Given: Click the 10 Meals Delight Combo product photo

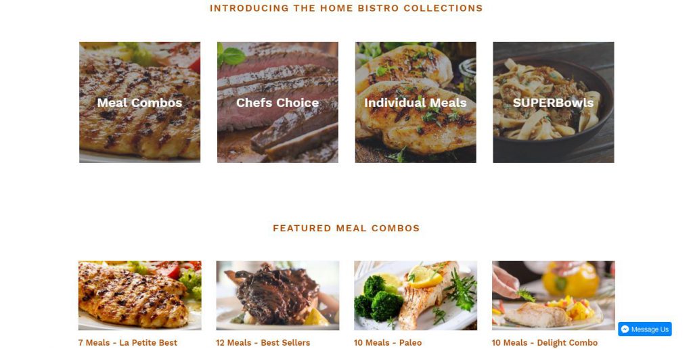Looking at the screenshot, I should tap(554, 296).
